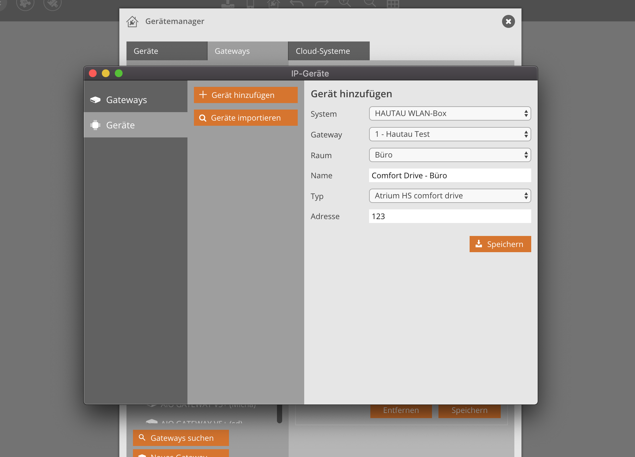Click the puzzle piece plugin icon
The width and height of the screenshot is (635, 457).
25,4
